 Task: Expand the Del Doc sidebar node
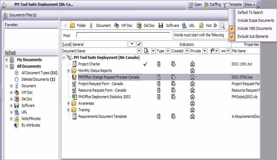pyautogui.click(x=11, y=99)
